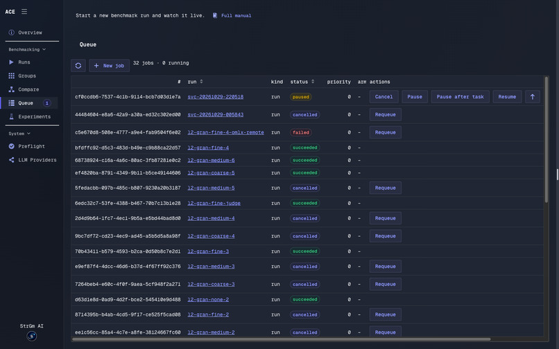
Task: Click the move-up arrow for paused job
Action: [x=532, y=96]
